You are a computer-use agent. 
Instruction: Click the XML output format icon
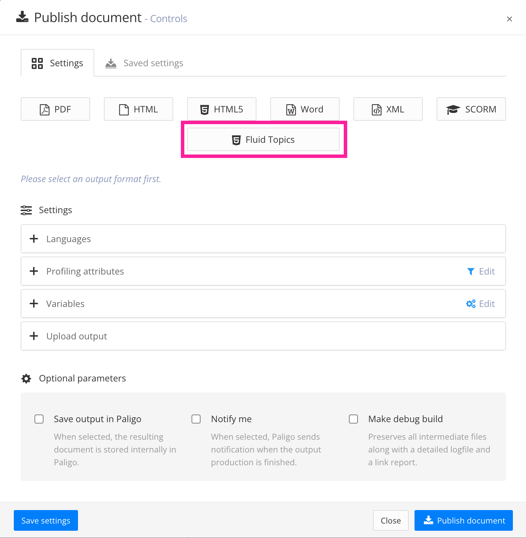pos(376,109)
